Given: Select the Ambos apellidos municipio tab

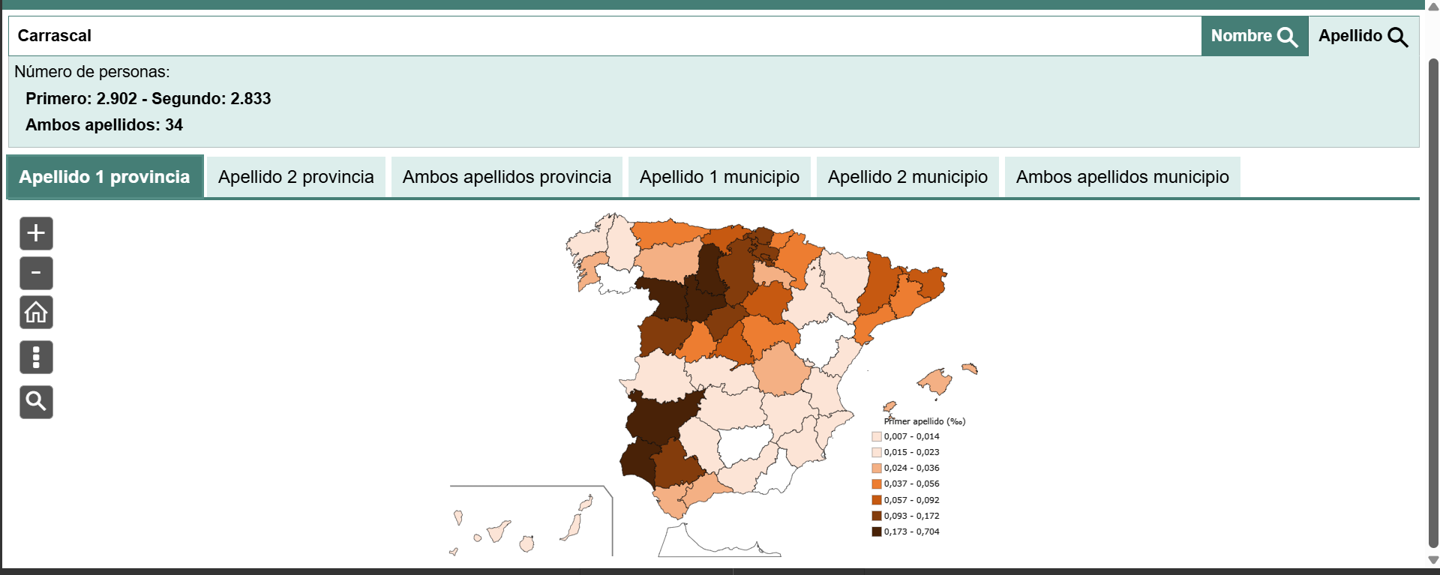Looking at the screenshot, I should (x=1122, y=177).
